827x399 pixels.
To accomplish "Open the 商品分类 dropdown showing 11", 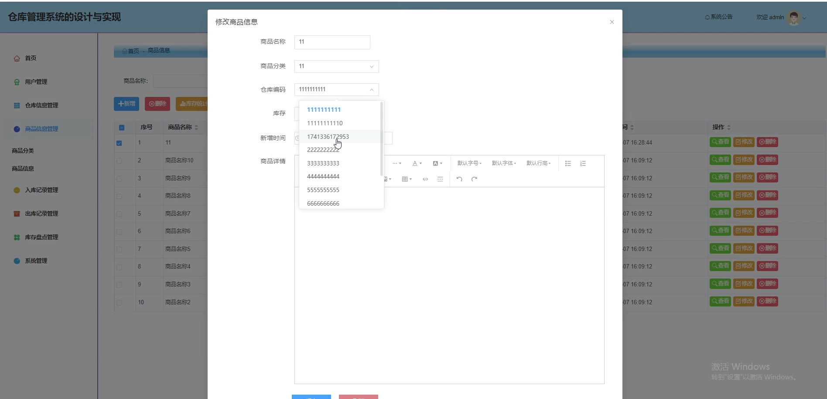I will tap(336, 66).
